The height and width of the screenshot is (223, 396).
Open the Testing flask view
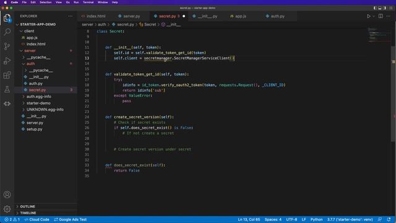pyautogui.click(x=7, y=89)
